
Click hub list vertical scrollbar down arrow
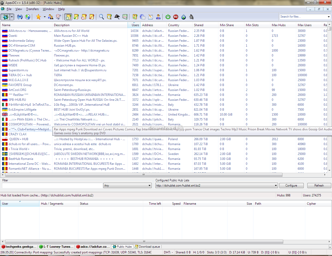[x=329, y=170]
